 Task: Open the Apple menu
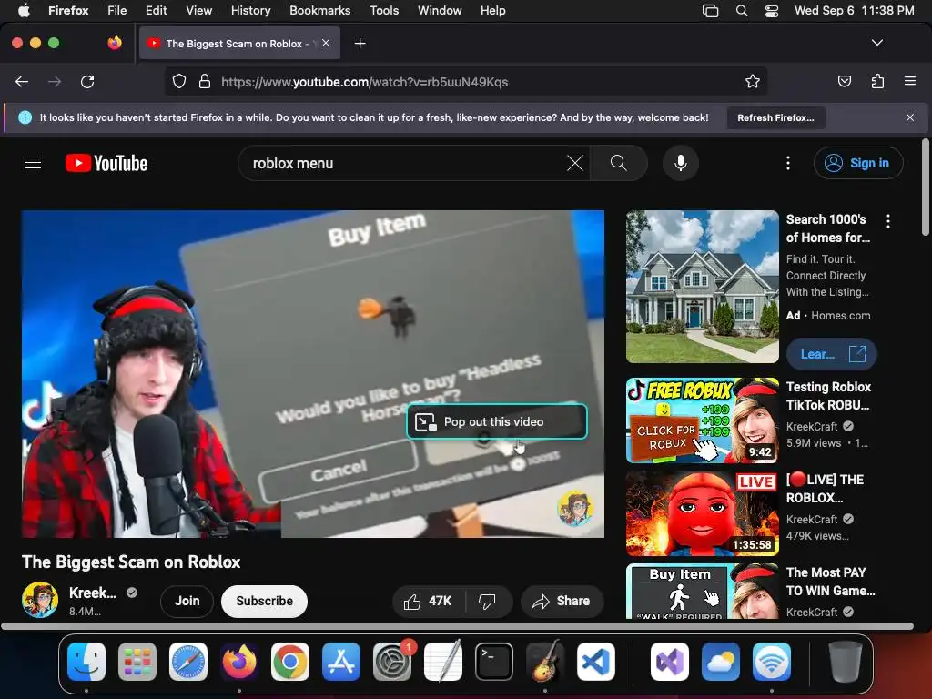pos(24,11)
